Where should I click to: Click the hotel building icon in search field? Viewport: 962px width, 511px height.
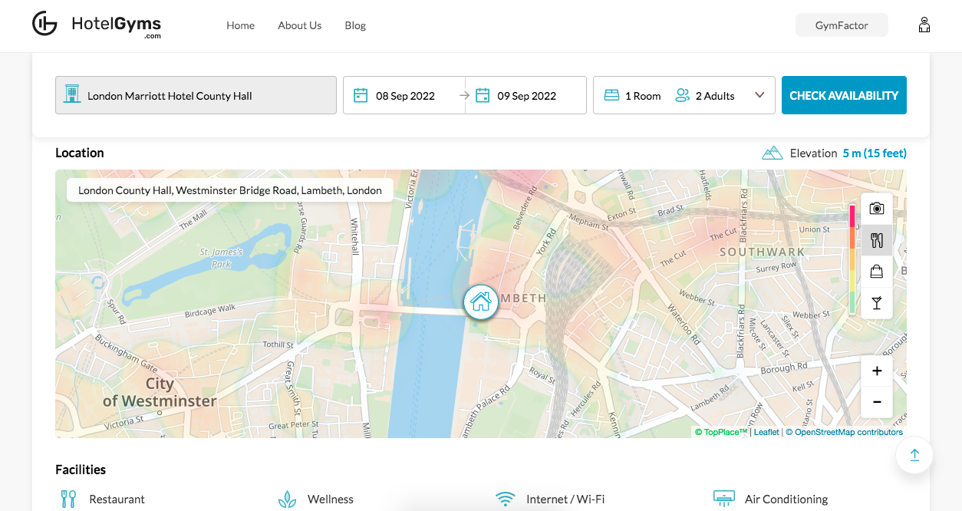click(x=72, y=94)
